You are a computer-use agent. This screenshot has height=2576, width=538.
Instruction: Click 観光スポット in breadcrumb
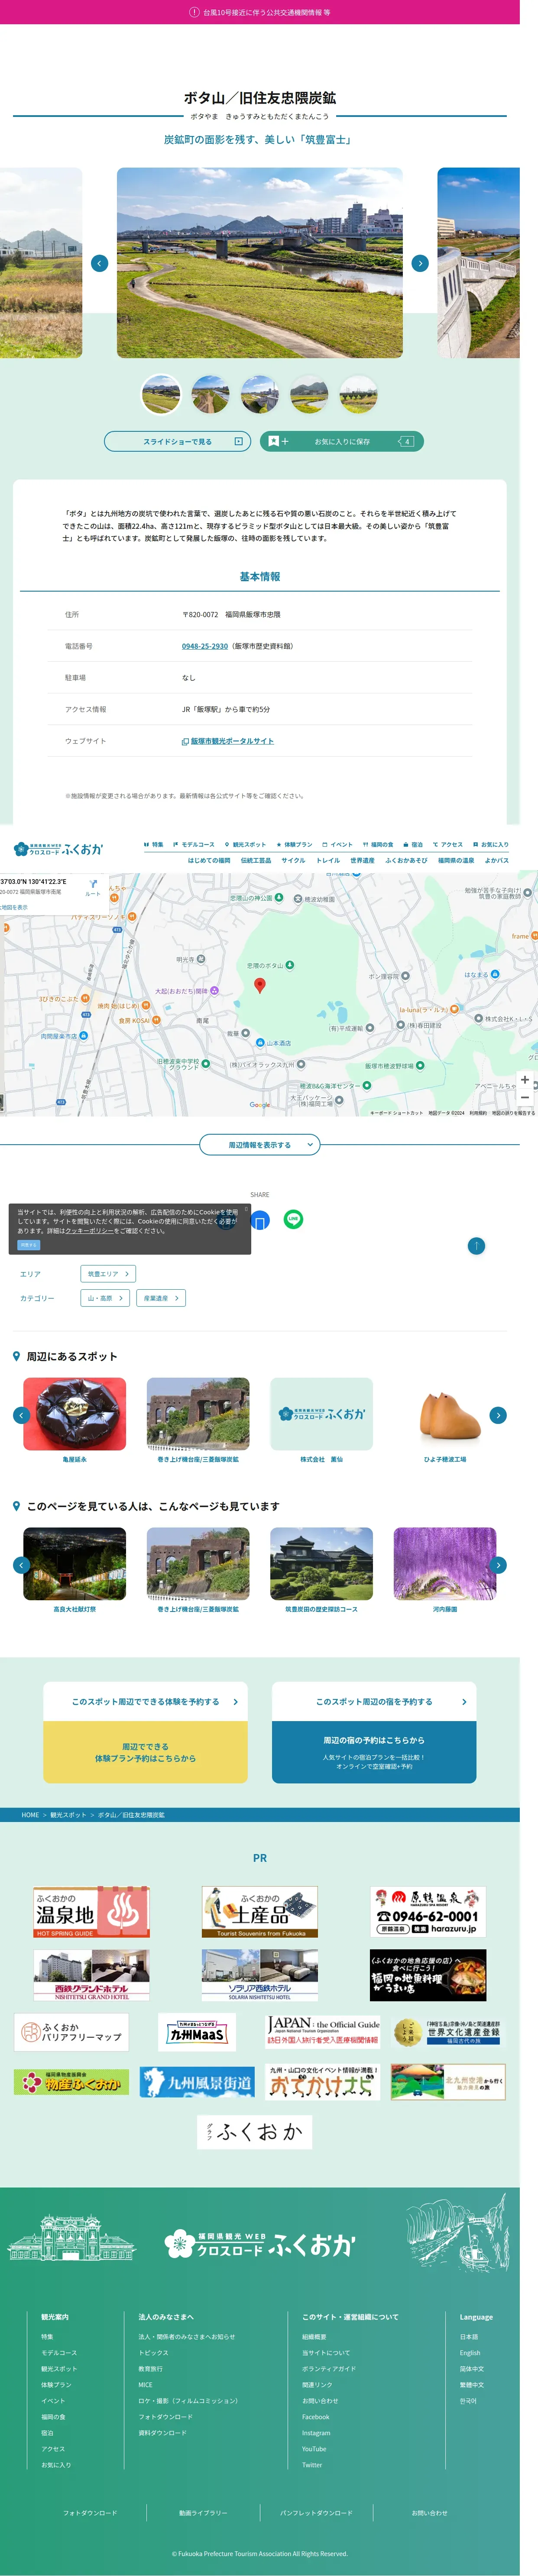pyautogui.click(x=68, y=1814)
